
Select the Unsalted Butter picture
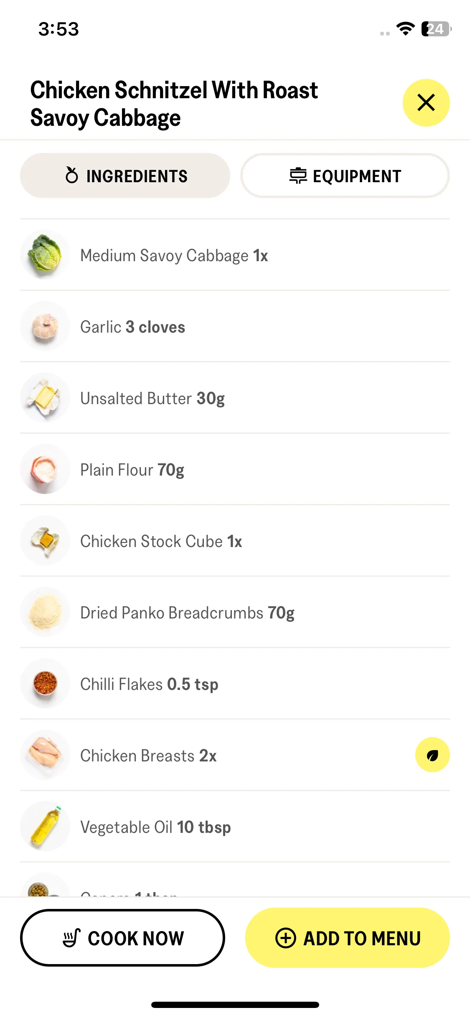(45, 397)
